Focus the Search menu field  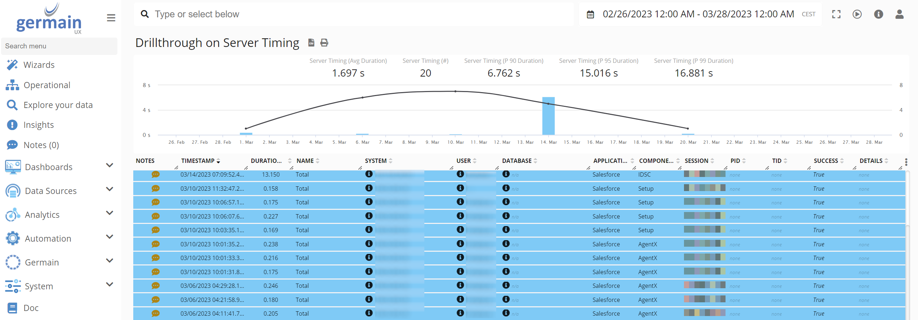pyautogui.click(x=59, y=46)
